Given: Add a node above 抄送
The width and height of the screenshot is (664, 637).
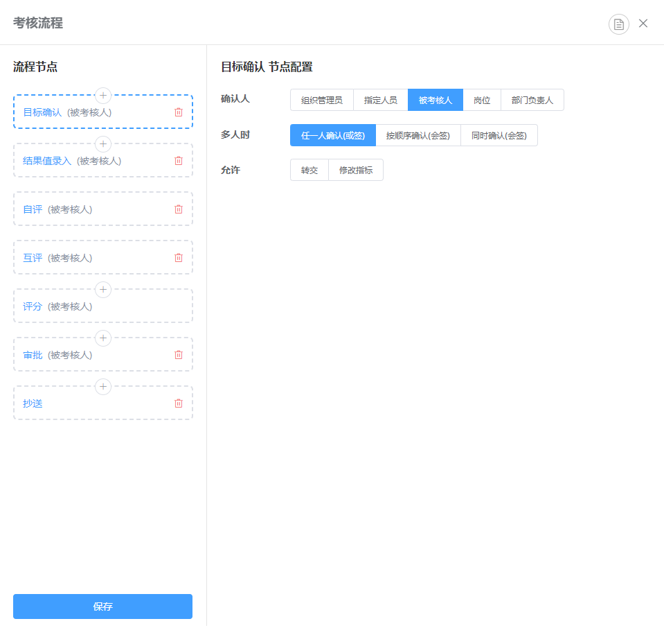Looking at the screenshot, I should click(103, 387).
